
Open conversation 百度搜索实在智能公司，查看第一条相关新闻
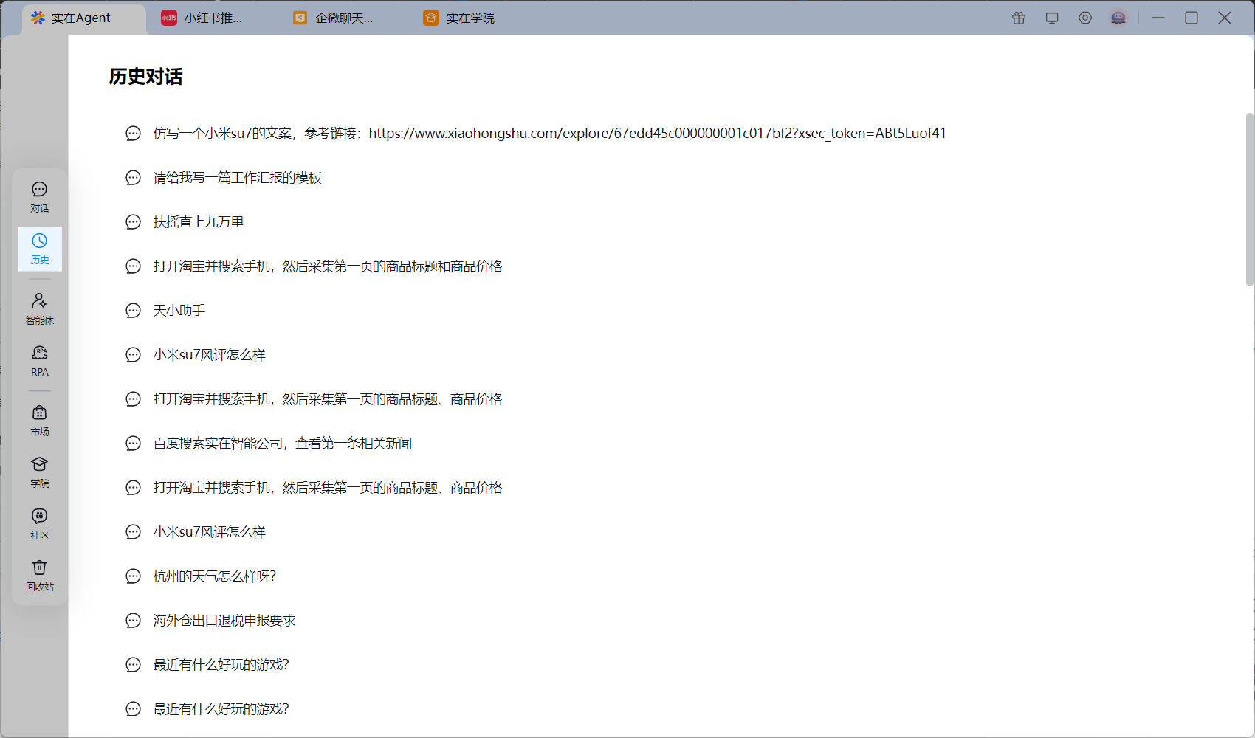(x=282, y=444)
